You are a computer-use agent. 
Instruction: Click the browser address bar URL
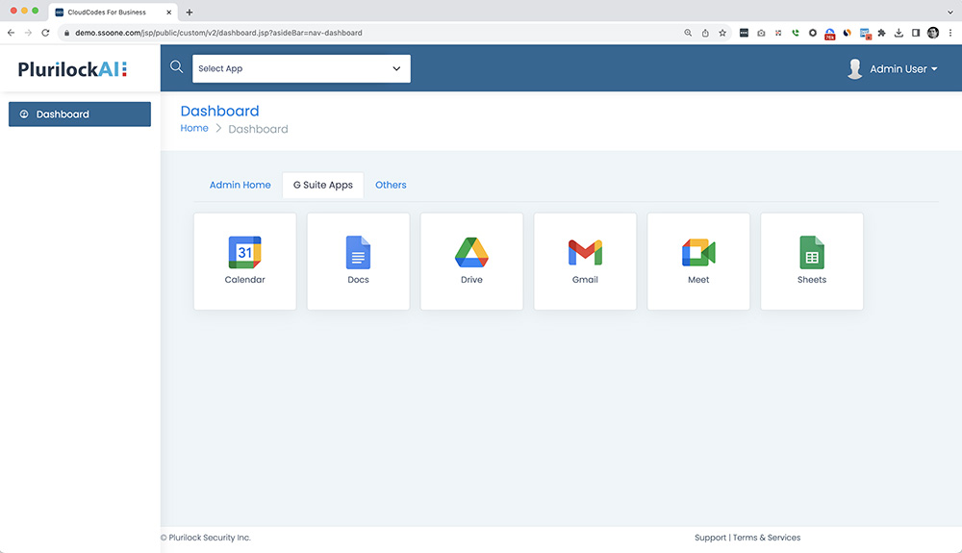click(x=218, y=33)
